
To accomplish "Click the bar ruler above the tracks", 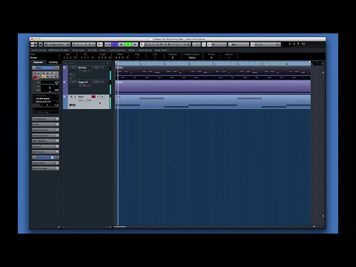I will 213,63.
